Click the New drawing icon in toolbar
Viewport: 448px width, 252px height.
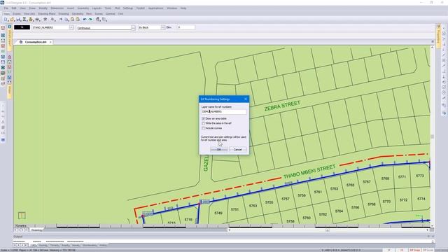(x=6, y=20)
